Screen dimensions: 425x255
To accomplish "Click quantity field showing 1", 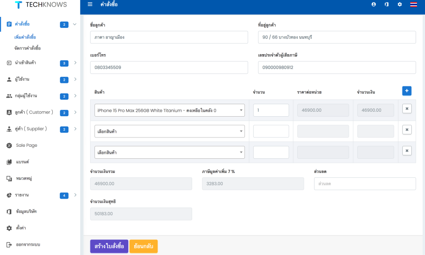I will [x=271, y=110].
